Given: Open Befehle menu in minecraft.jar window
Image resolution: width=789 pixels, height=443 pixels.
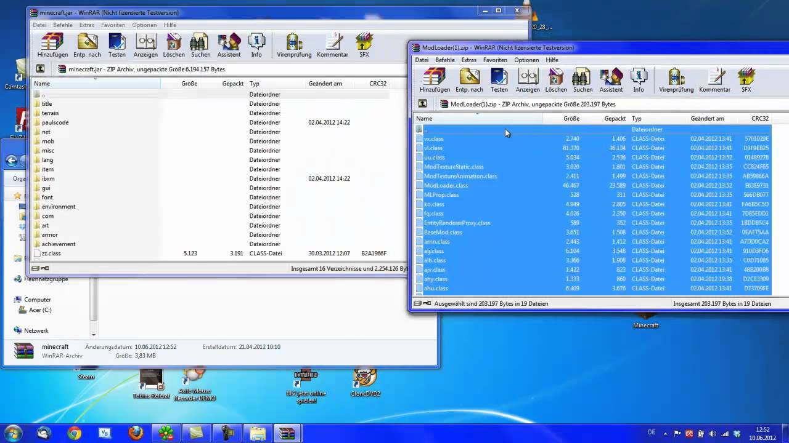Looking at the screenshot, I should (63, 25).
